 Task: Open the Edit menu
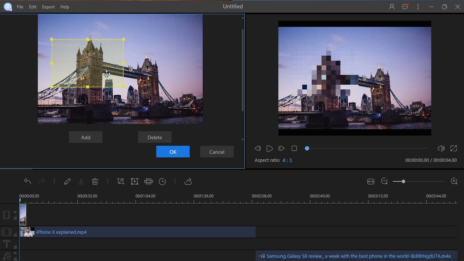pos(33,7)
